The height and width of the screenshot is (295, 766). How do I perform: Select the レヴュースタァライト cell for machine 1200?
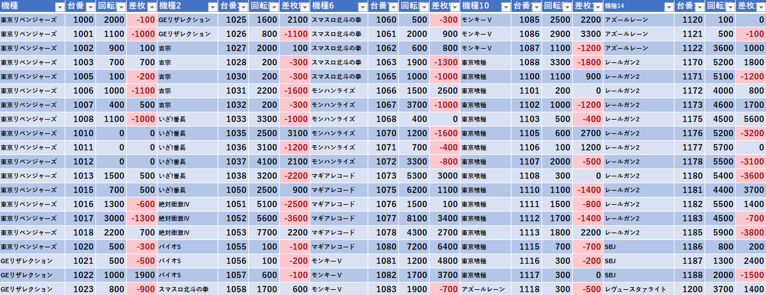click(639, 289)
